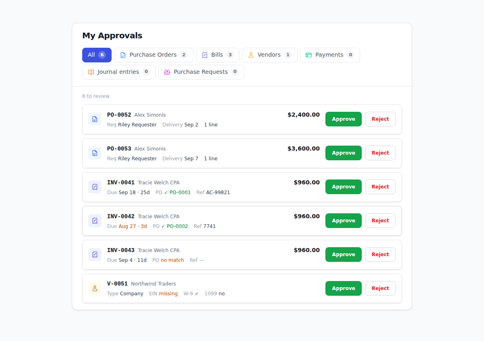The width and height of the screenshot is (484, 341).
Task: Open the Vendors tab
Action: click(269, 55)
